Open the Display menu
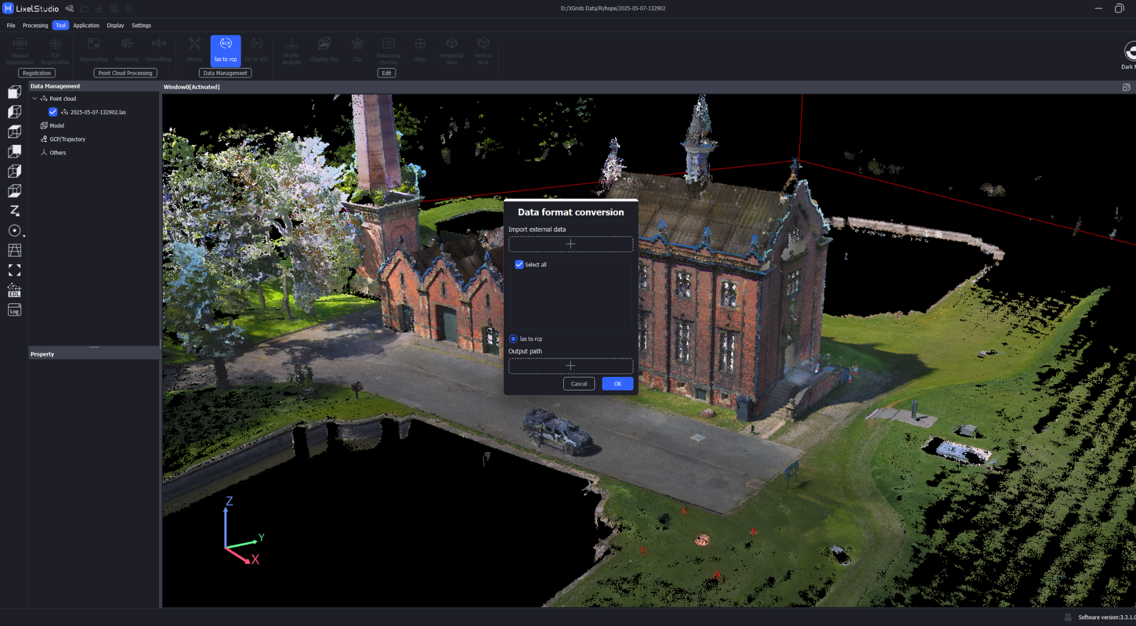The image size is (1136, 626). [115, 25]
